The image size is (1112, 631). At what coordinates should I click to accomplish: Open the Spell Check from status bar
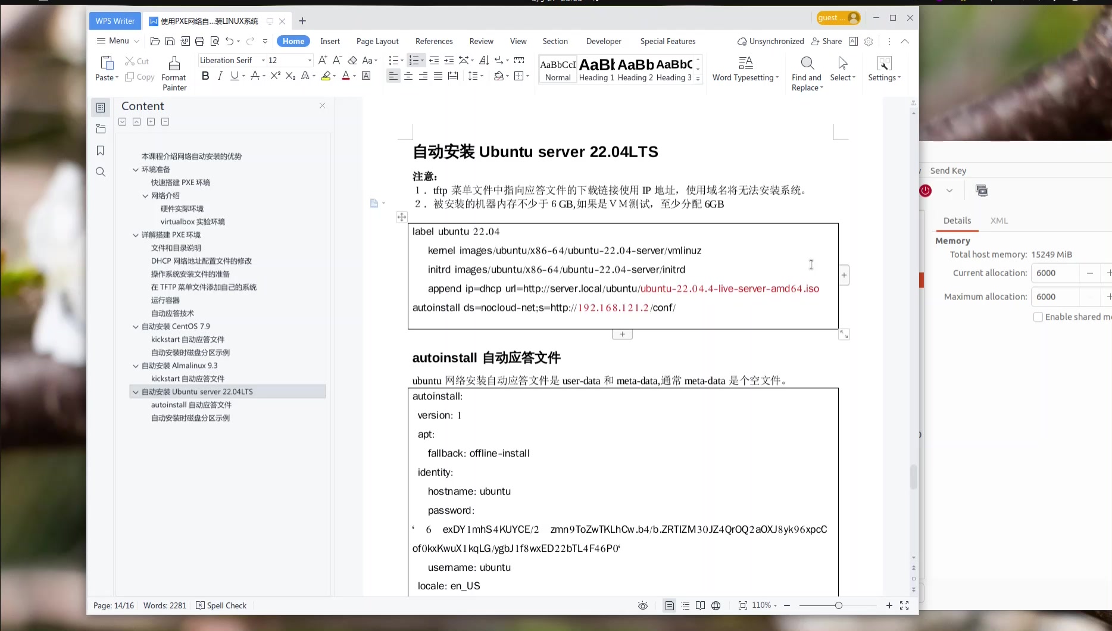(x=221, y=605)
